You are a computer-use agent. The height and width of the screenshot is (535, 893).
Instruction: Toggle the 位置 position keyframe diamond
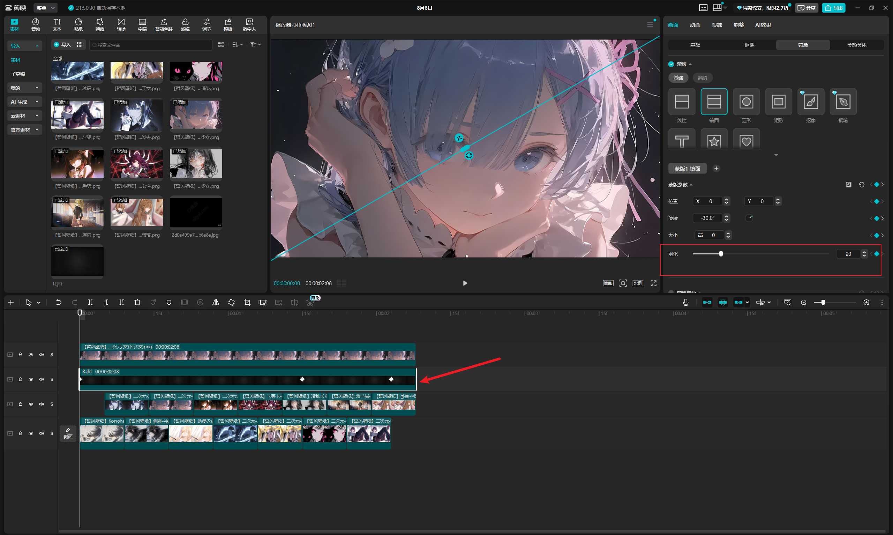pos(876,201)
